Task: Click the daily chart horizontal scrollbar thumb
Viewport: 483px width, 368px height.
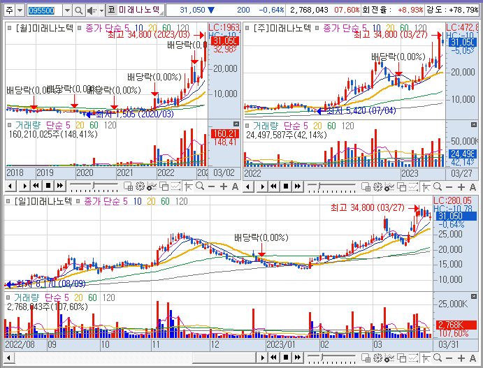Action: point(224,358)
